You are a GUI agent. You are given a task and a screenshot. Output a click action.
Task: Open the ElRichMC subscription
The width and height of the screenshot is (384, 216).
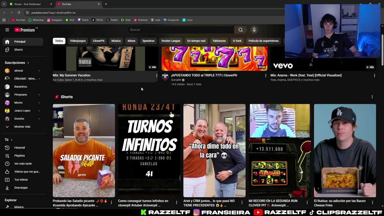point(22,79)
